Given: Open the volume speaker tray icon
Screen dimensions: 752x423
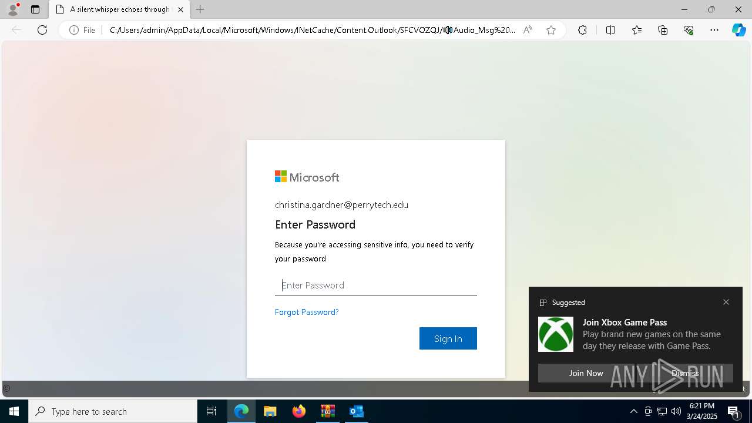Looking at the screenshot, I should [676, 411].
